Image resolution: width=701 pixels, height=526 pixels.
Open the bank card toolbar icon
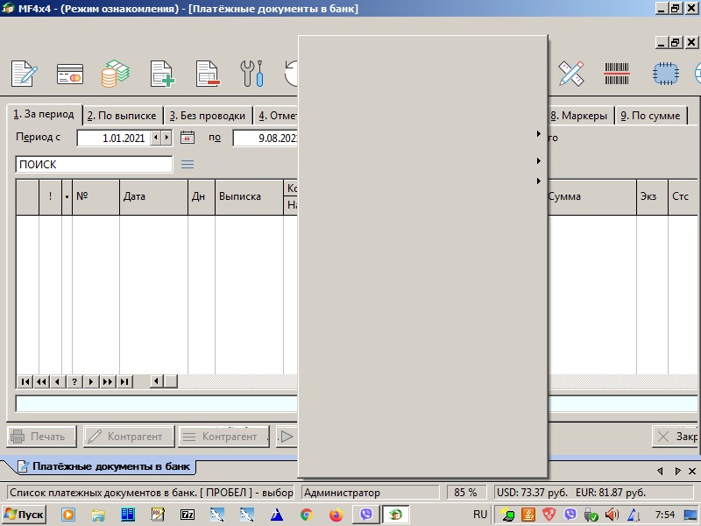tap(69, 74)
